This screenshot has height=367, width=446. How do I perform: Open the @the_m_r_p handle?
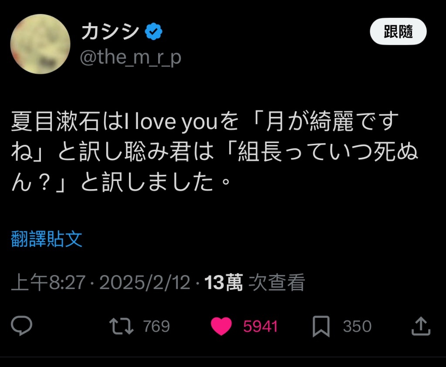coord(131,58)
